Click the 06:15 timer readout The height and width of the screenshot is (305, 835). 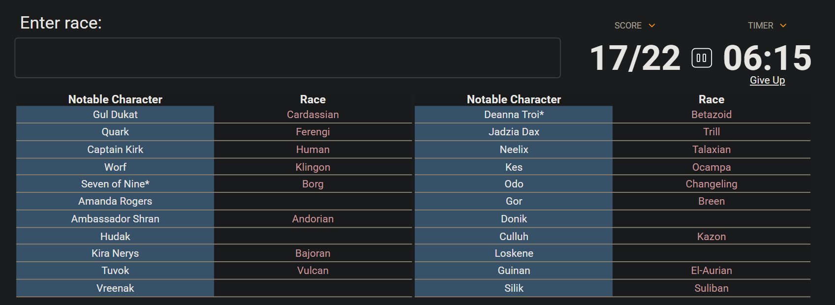tap(767, 58)
